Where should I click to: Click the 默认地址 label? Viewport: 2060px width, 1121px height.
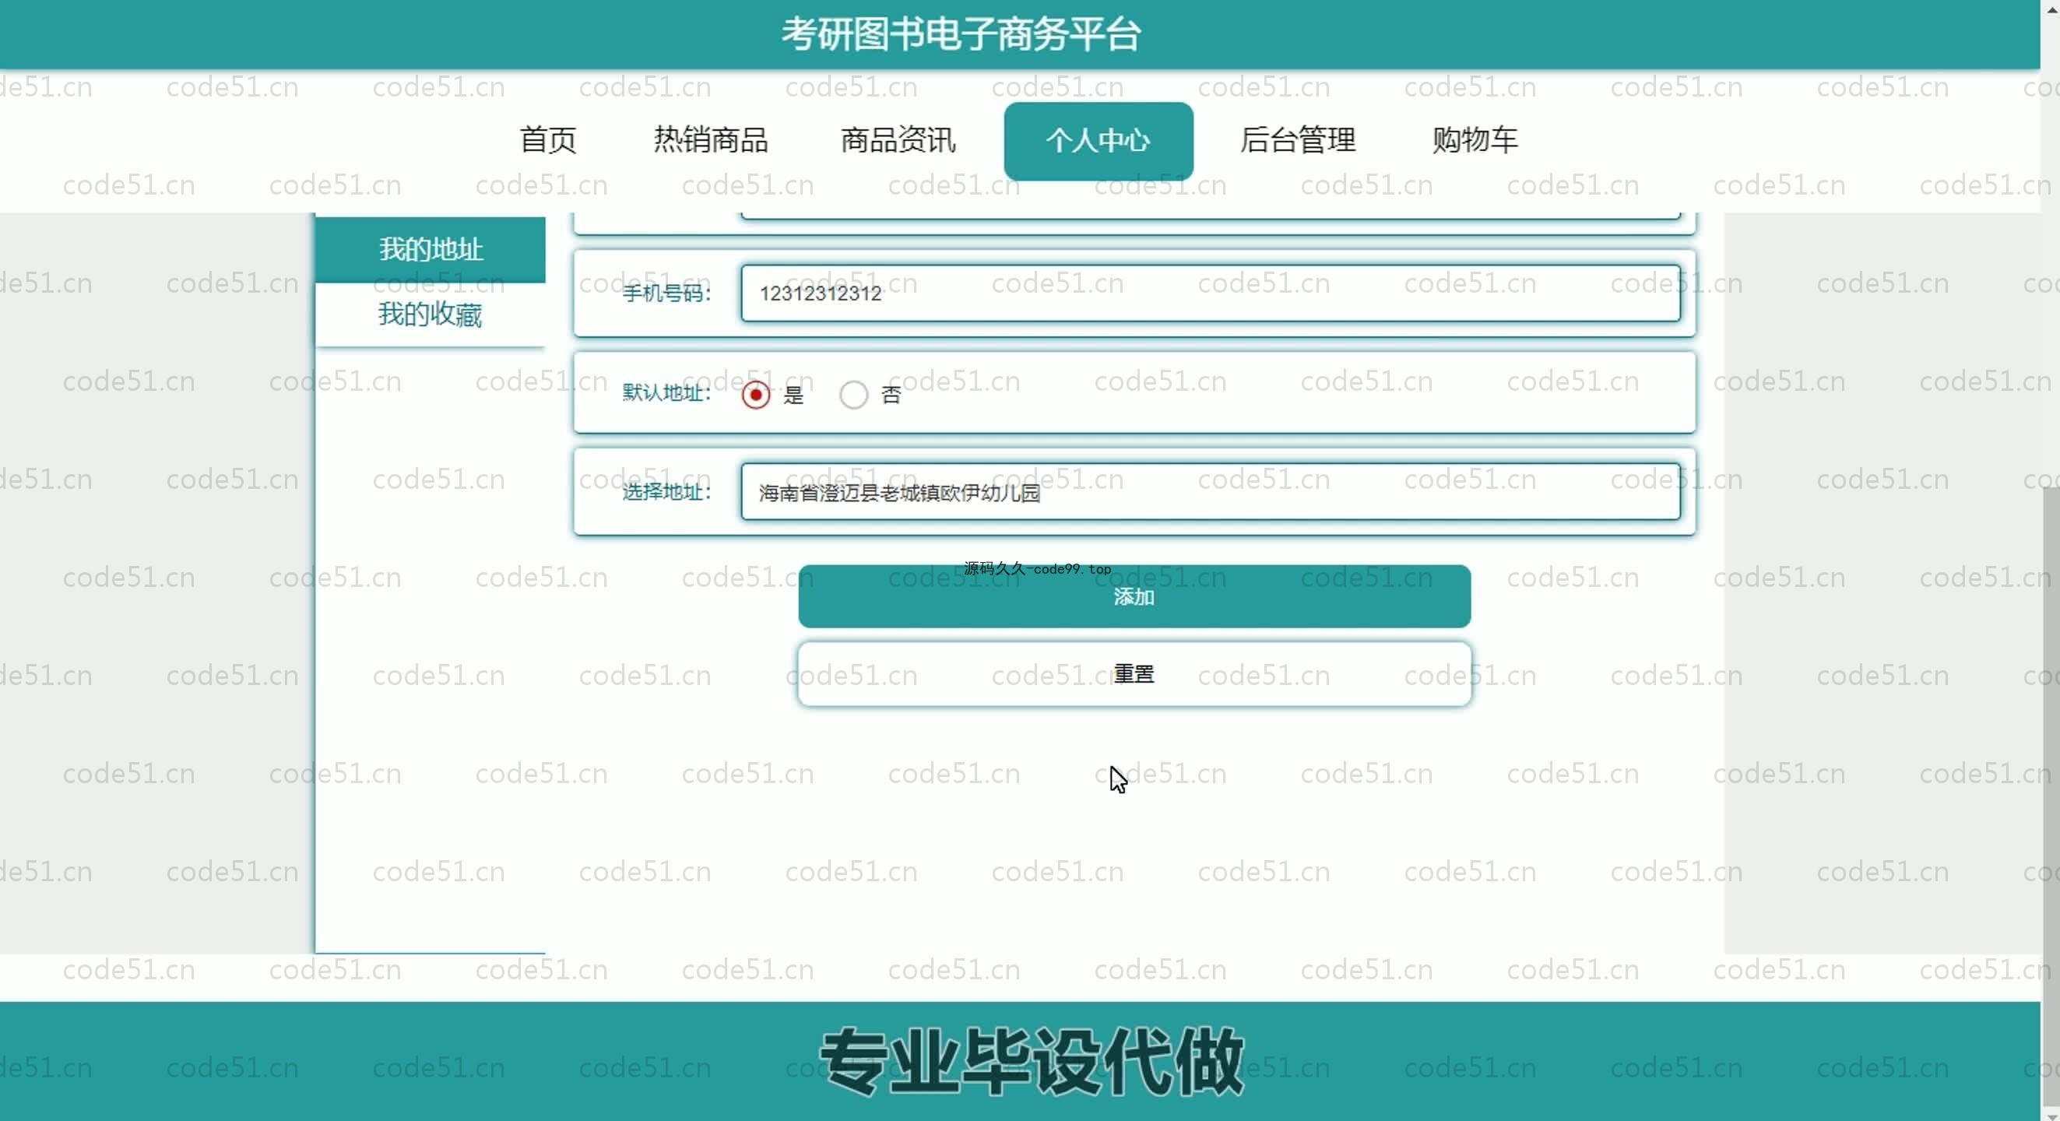pyautogui.click(x=666, y=392)
